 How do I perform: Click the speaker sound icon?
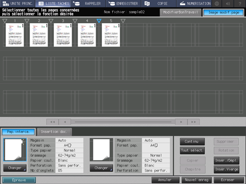point(228,3)
